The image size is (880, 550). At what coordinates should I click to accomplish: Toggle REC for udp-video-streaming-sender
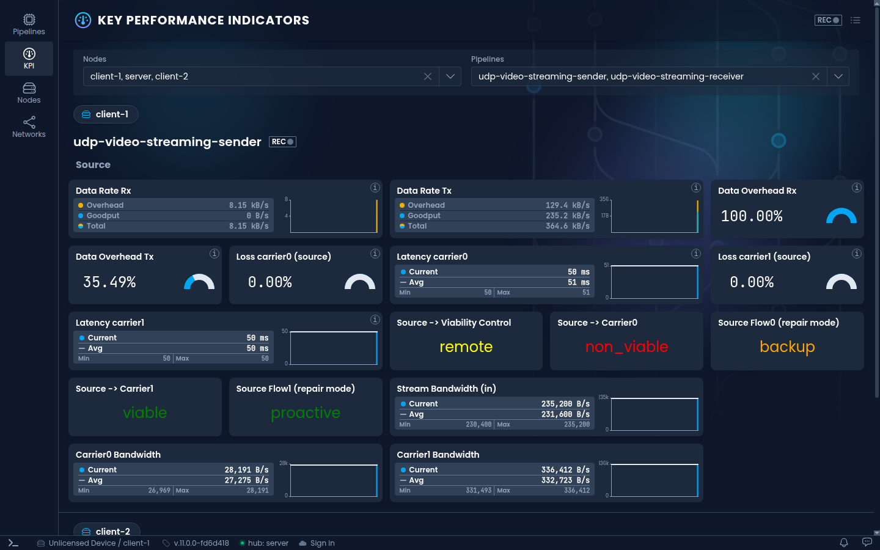(x=282, y=142)
